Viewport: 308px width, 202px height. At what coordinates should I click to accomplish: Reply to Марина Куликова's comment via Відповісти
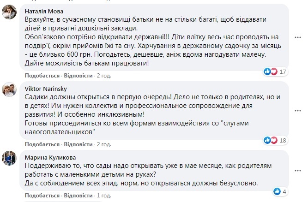(78, 196)
